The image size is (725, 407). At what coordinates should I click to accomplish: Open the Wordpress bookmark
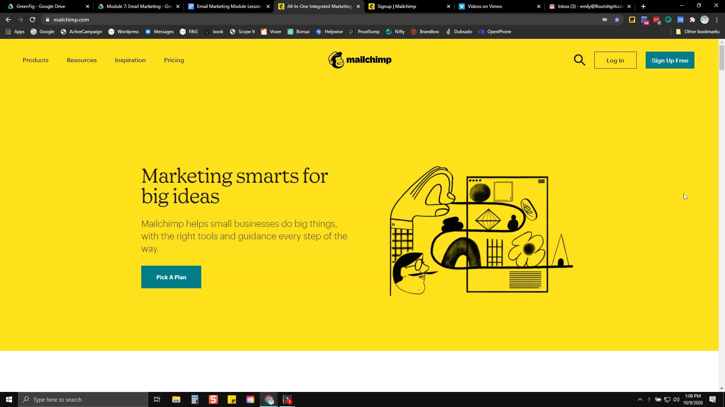[123, 32]
